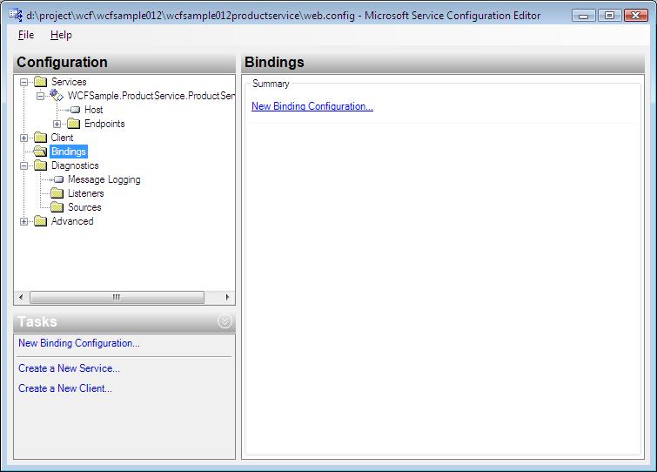The width and height of the screenshot is (657, 472).
Task: Collapse the Diagnostics tree node
Action: click(x=23, y=165)
